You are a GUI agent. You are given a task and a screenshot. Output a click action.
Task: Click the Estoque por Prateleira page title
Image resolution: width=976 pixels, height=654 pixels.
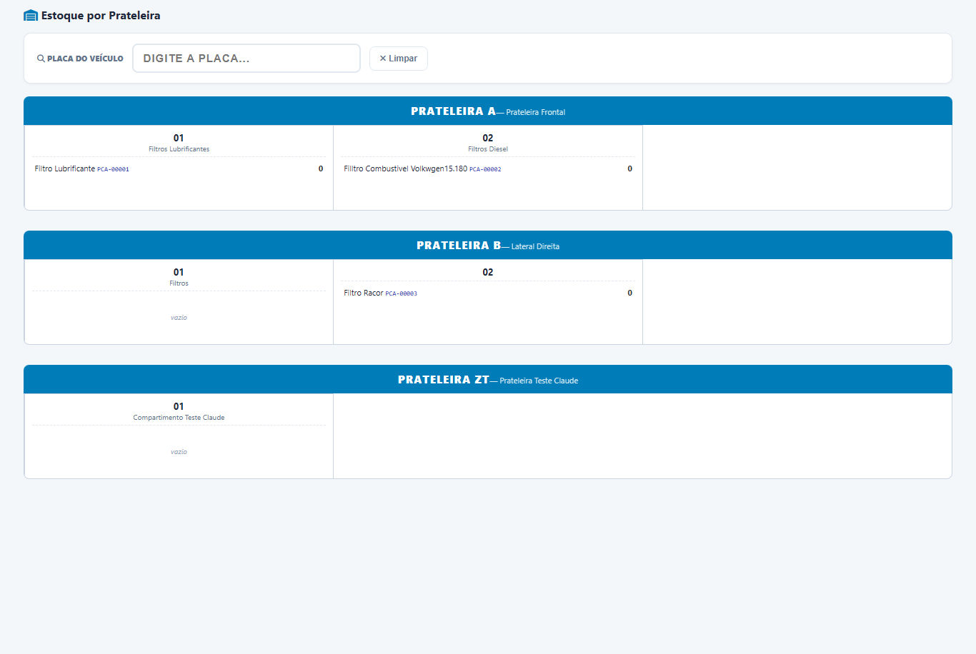point(101,16)
